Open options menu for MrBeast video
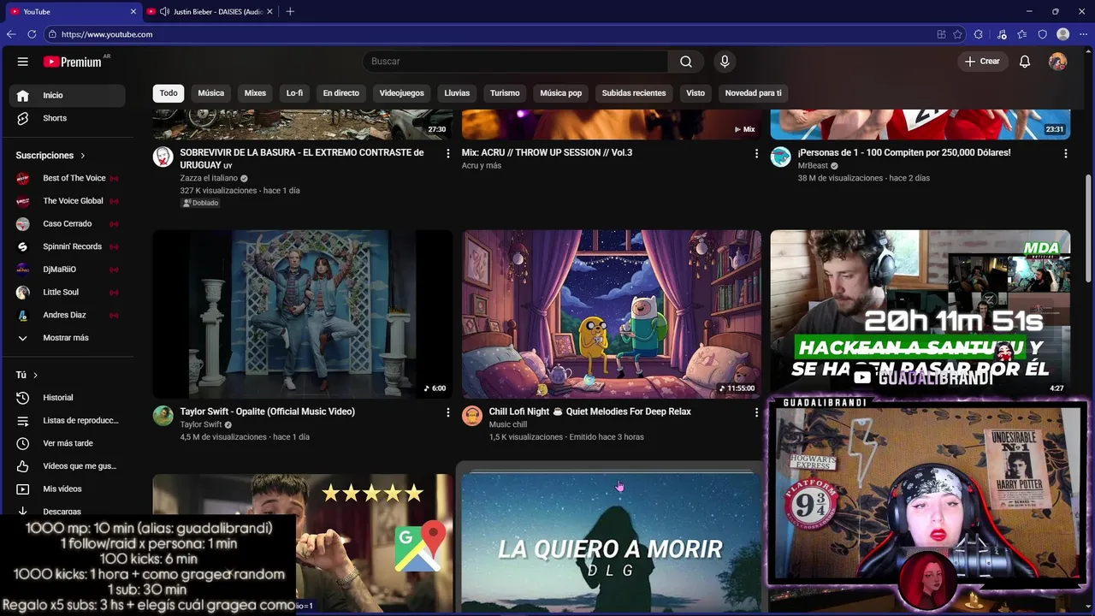The height and width of the screenshot is (616, 1095). pyautogui.click(x=1065, y=154)
